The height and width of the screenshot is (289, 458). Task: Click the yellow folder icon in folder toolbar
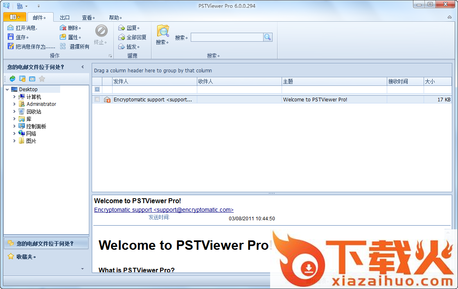click(x=22, y=79)
